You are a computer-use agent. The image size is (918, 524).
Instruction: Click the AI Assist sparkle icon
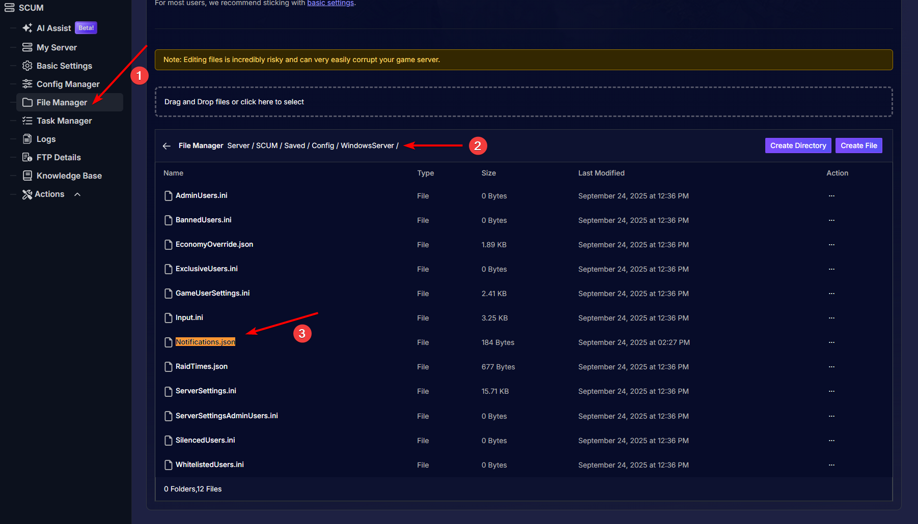[x=27, y=28]
